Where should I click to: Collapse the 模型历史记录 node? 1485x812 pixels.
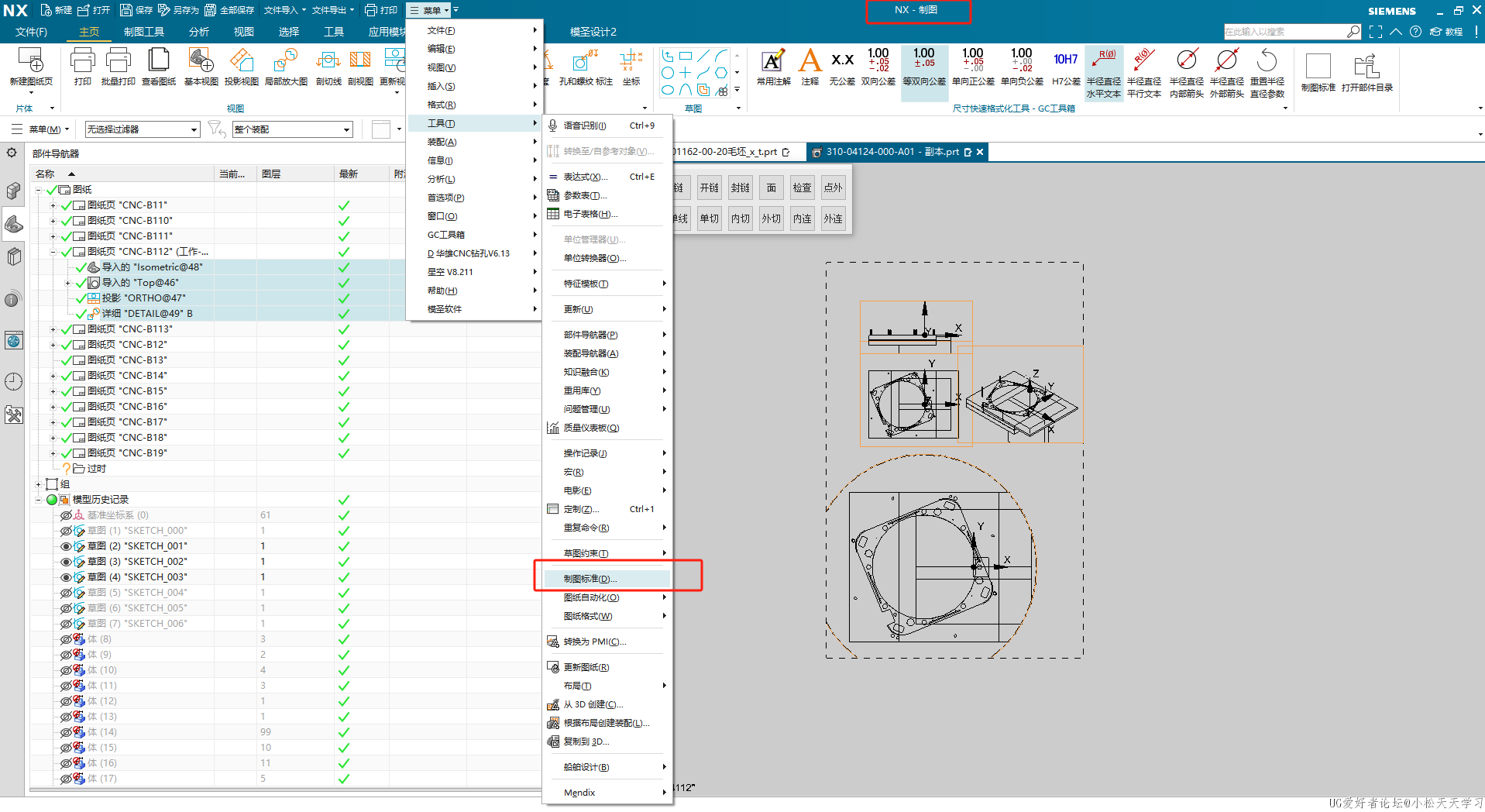(x=38, y=500)
